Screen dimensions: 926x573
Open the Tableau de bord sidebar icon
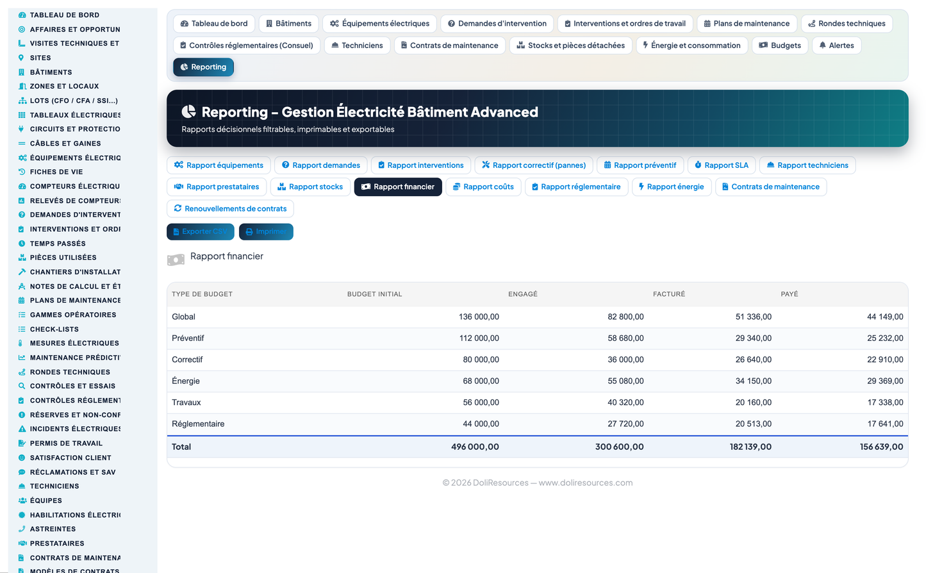(x=22, y=15)
